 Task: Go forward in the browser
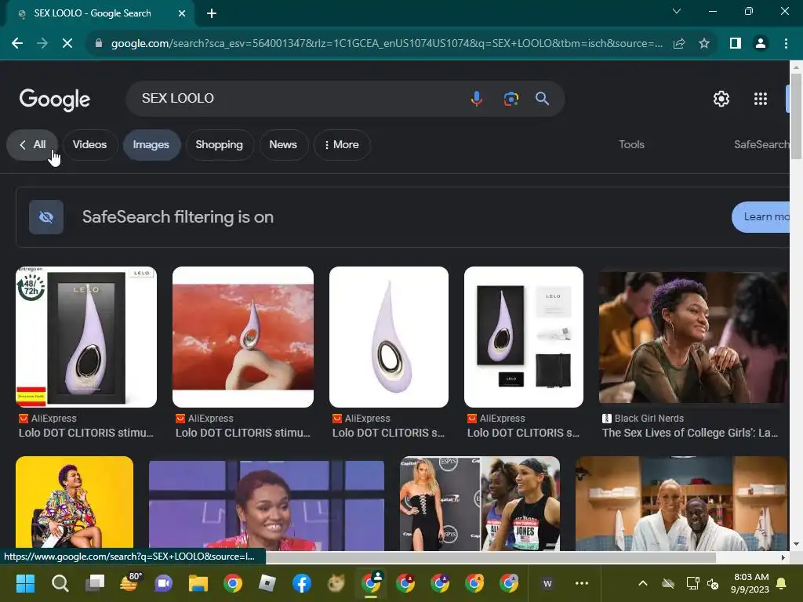point(42,44)
